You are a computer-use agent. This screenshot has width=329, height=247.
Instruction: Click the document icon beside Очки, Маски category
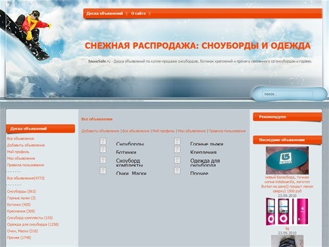click(103, 171)
